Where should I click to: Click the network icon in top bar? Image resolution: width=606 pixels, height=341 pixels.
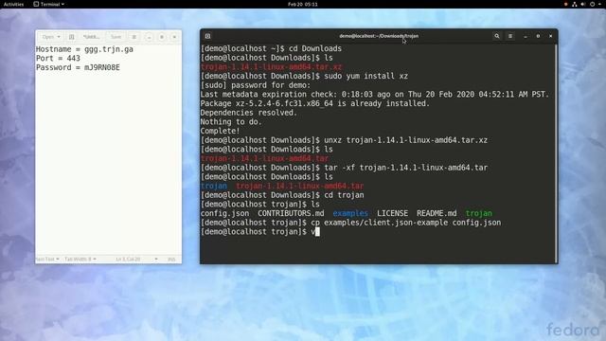[x=575, y=4]
